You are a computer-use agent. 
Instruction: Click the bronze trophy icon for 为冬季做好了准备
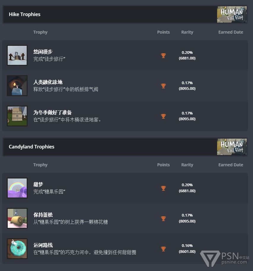click(163, 116)
